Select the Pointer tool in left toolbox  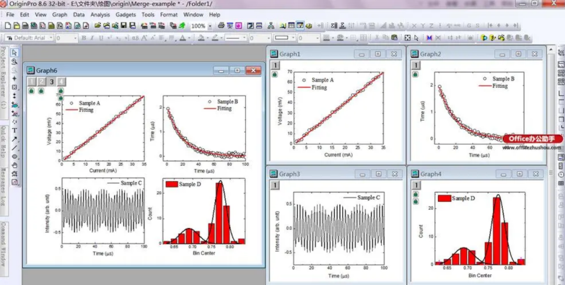(x=14, y=53)
